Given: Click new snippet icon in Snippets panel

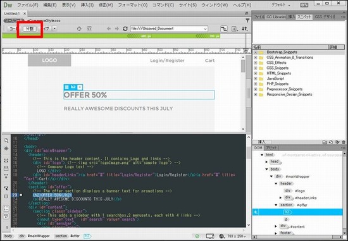Looking at the screenshot, I should coord(331,142).
